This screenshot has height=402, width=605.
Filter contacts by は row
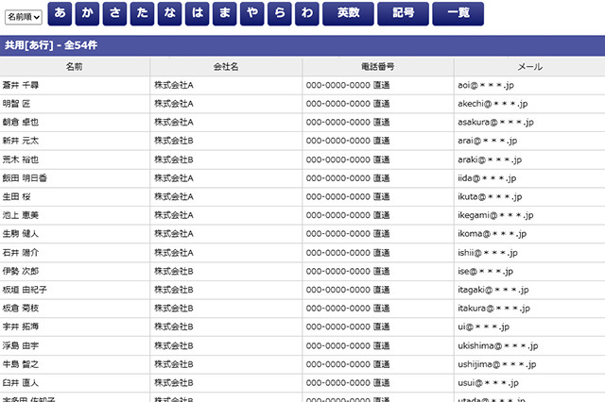click(x=198, y=13)
